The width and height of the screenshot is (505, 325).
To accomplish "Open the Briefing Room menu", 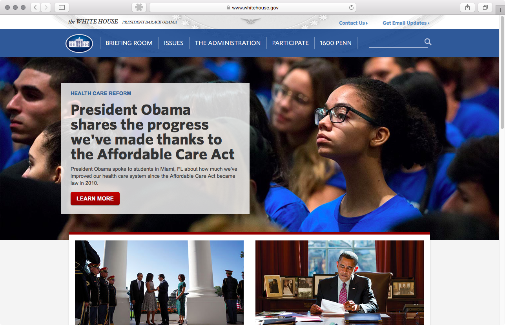I will (129, 43).
